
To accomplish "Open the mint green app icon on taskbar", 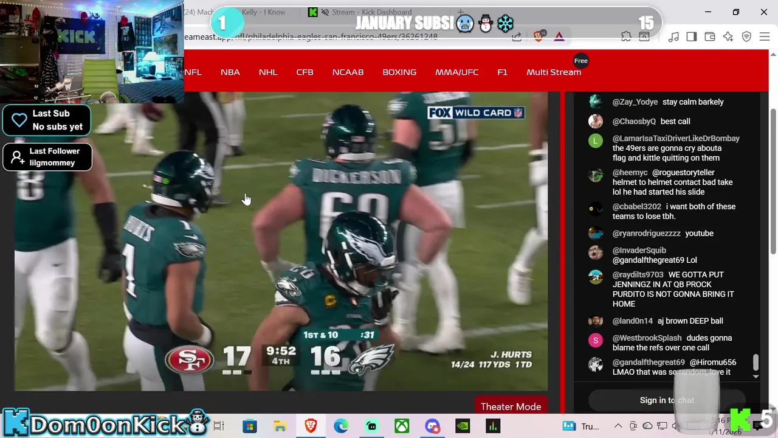I will click(x=371, y=426).
